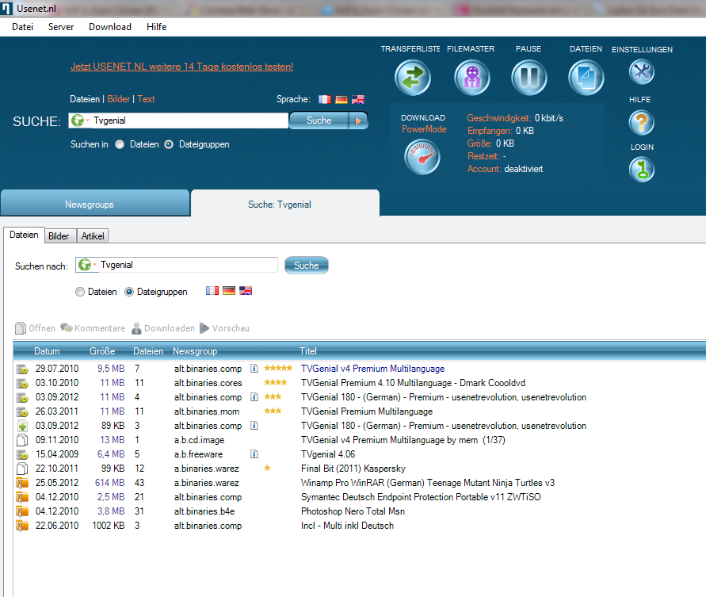The image size is (706, 597).
Task: Sort results by Größe column header
Action: click(x=102, y=351)
